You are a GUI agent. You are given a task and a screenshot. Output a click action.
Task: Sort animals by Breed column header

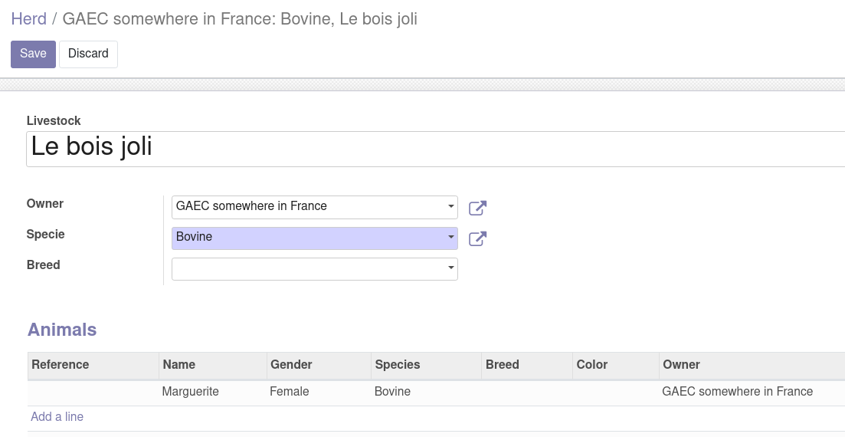[x=503, y=365]
